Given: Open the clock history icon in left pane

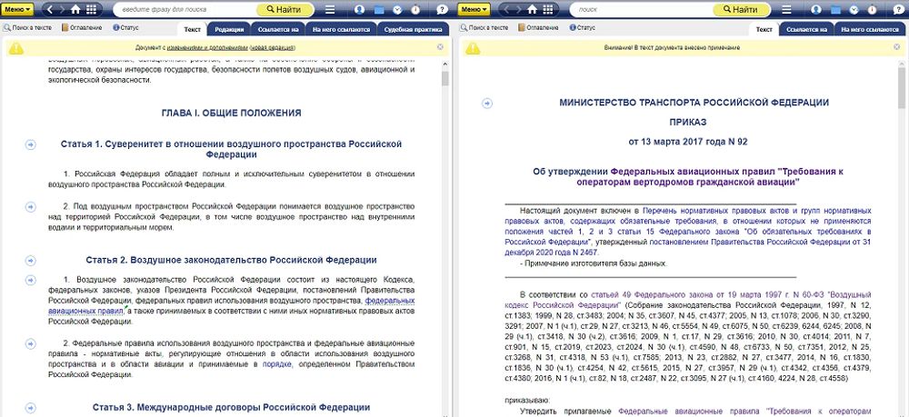Looking at the screenshot, I should pyautogui.click(x=395, y=9).
